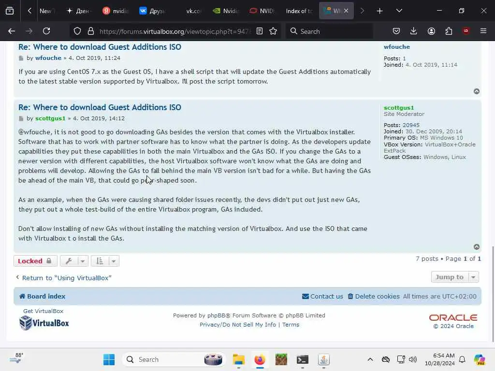
Task: Open wfouche author link in byline
Action: tap(48, 58)
